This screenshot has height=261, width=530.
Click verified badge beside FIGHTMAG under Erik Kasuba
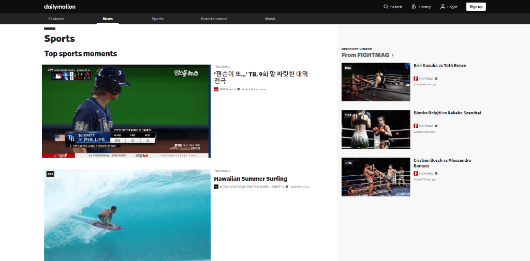[436, 79]
